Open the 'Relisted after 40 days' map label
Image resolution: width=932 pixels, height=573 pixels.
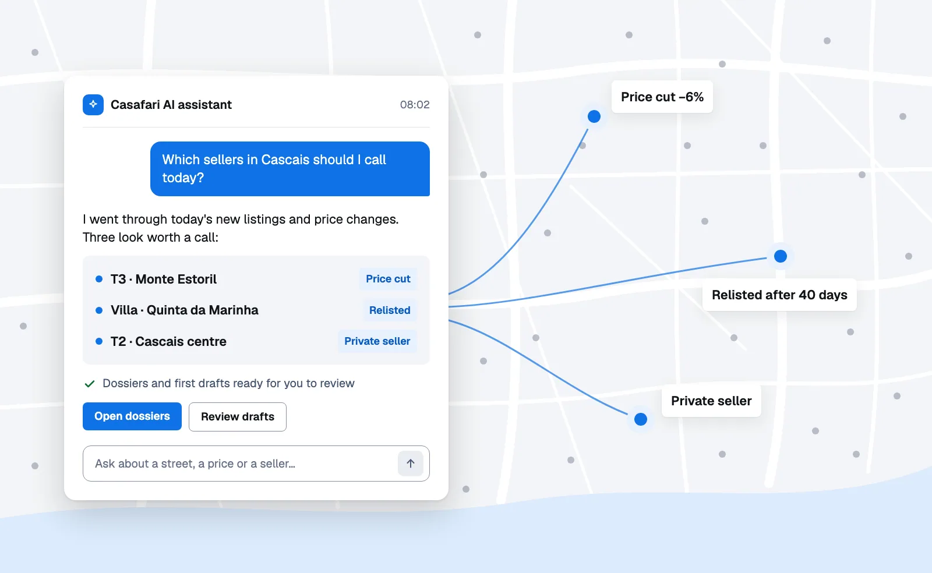(x=779, y=295)
